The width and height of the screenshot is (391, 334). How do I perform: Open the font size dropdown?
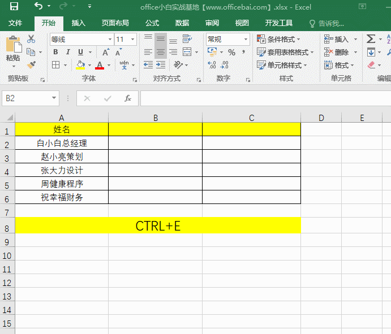pos(132,40)
